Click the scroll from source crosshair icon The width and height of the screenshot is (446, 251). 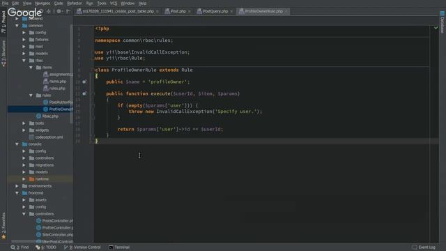coord(49,11)
